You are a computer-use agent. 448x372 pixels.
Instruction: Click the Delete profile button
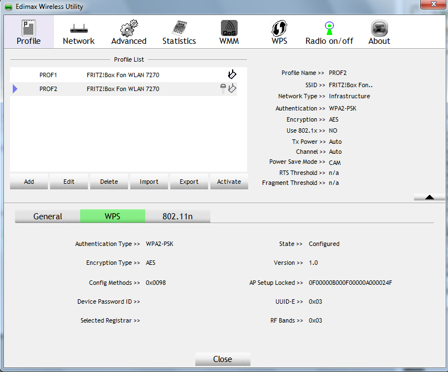pos(109,182)
